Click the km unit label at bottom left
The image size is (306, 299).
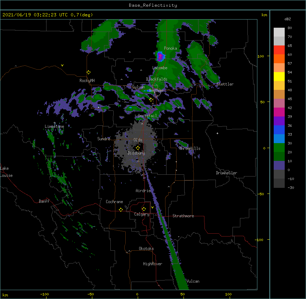pos(5,295)
